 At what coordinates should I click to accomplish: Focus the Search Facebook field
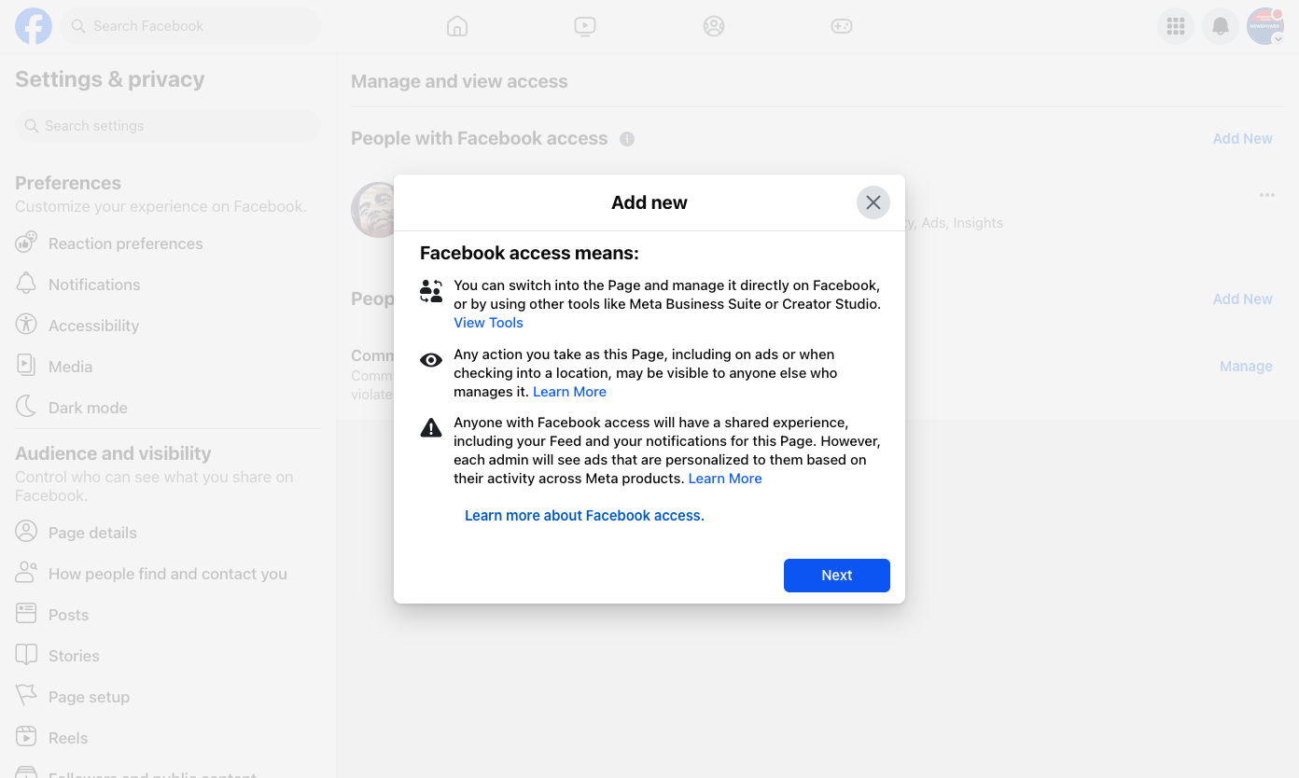point(190,26)
